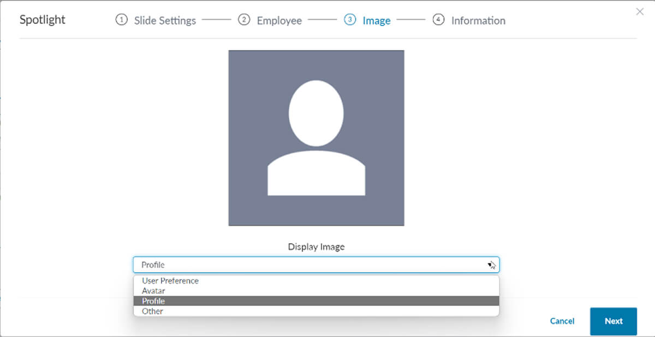Viewport: 655px width, 337px height.
Task: Close the Spotlight dialog with the X
Action: (640, 11)
